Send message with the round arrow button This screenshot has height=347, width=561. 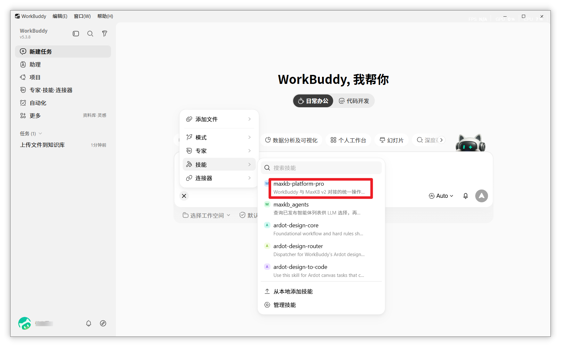coord(482,196)
